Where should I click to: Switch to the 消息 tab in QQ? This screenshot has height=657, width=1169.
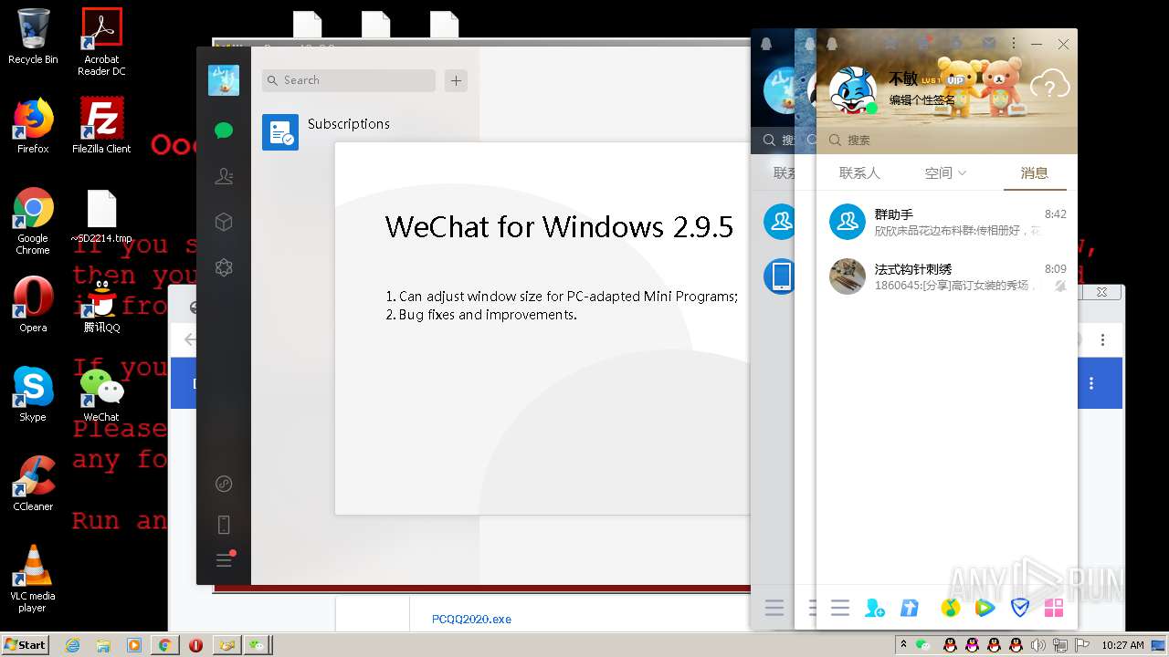point(1034,172)
